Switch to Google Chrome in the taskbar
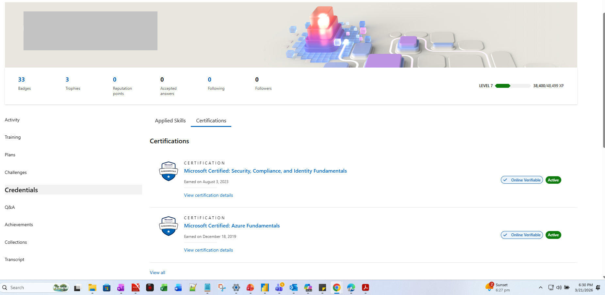Viewport: 605px width, 295px height. [337, 287]
